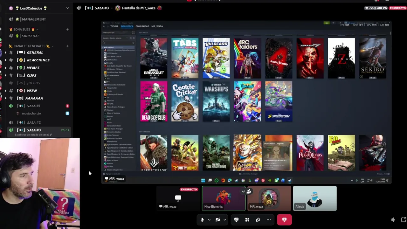Viewport: 407px width, 229px height.
Task: Open the MEMES text channel
Action: (39, 68)
